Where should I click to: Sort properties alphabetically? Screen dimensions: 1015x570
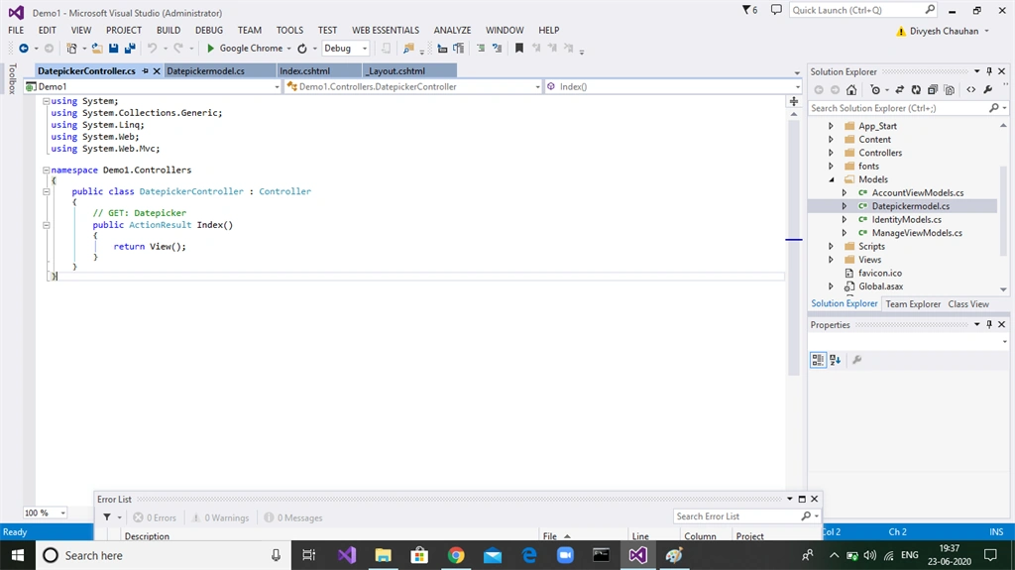click(x=835, y=360)
